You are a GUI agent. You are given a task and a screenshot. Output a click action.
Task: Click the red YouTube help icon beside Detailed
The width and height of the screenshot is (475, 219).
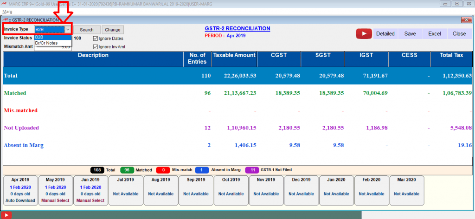click(x=364, y=33)
